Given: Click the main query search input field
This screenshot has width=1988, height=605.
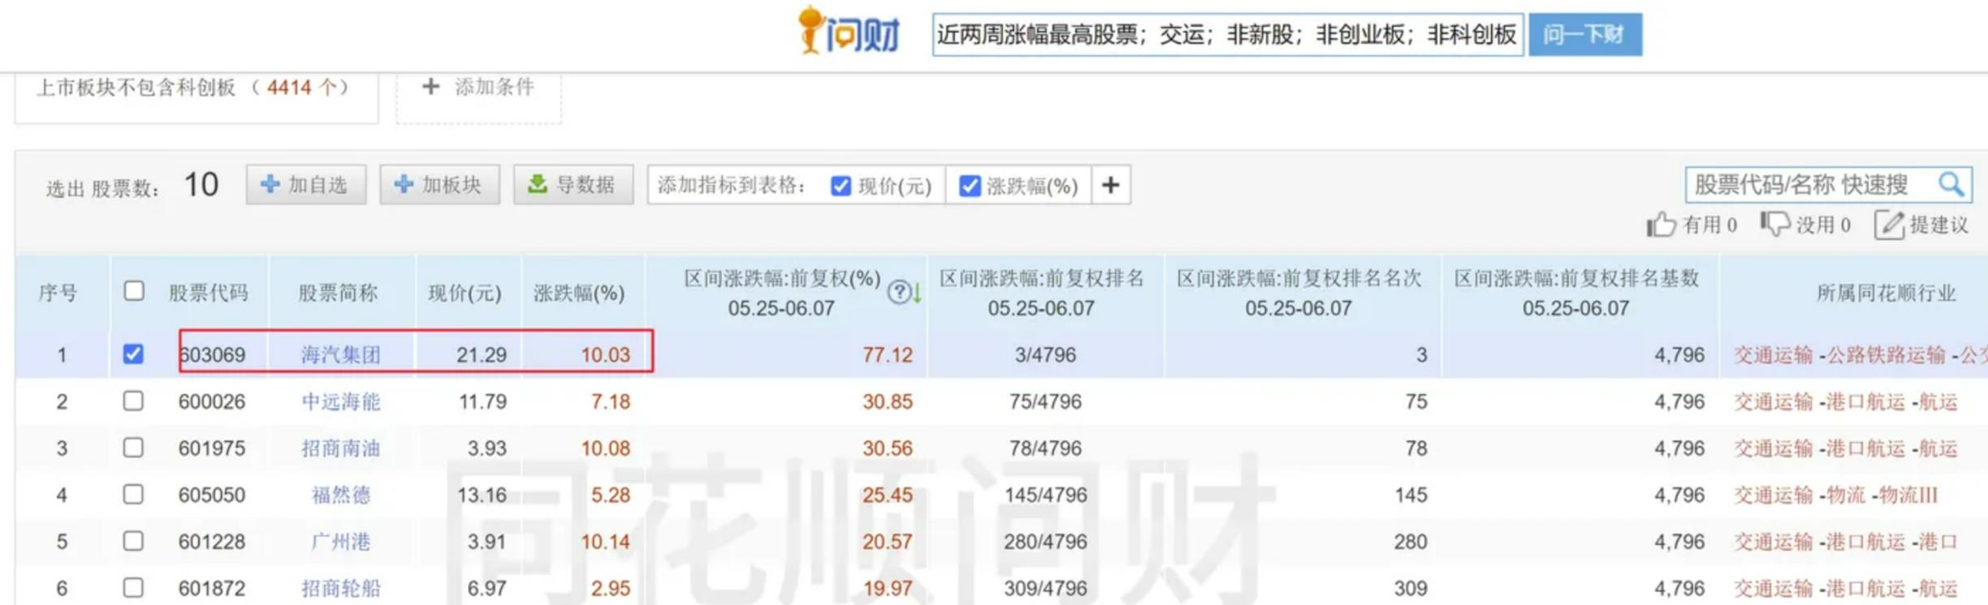Looking at the screenshot, I should pos(1227,34).
